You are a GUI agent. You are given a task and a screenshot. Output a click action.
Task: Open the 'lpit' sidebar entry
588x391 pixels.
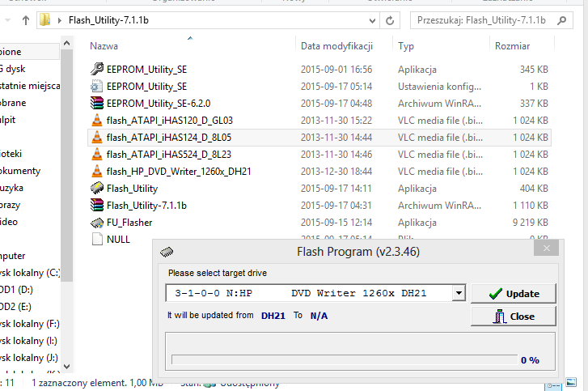click(8, 120)
